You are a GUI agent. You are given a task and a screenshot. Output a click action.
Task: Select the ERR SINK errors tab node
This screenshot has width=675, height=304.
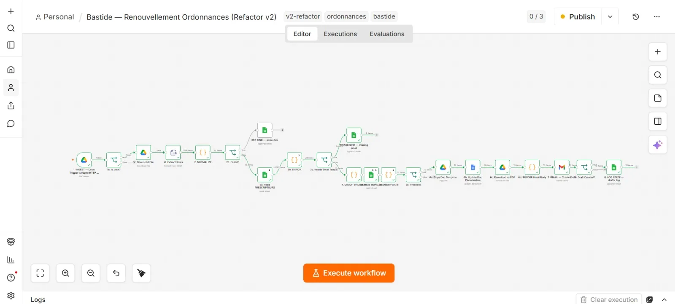pyautogui.click(x=265, y=130)
